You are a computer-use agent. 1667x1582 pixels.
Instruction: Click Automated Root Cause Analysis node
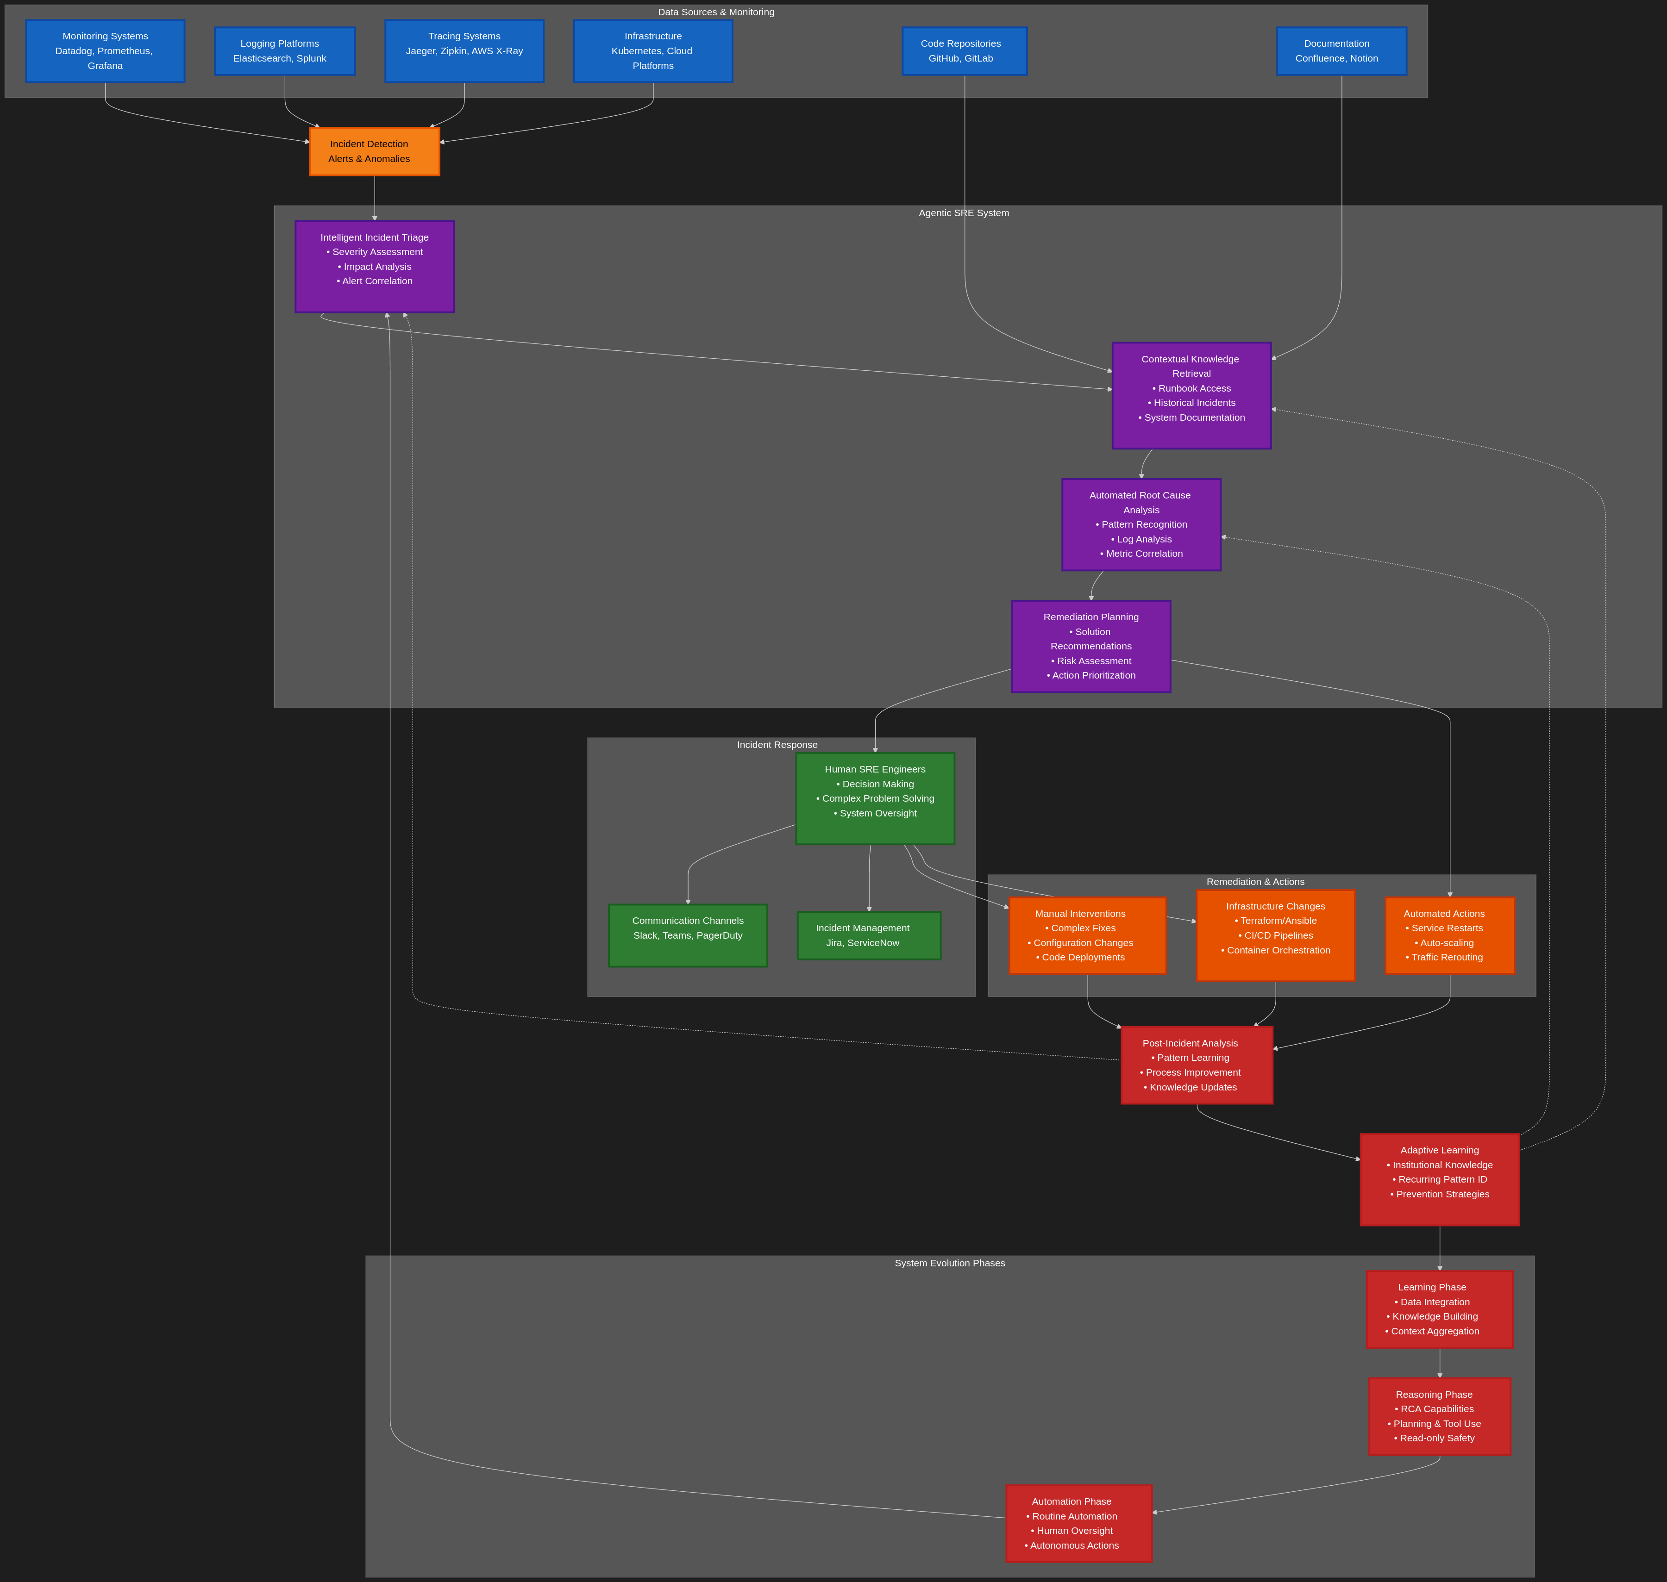1141,524
